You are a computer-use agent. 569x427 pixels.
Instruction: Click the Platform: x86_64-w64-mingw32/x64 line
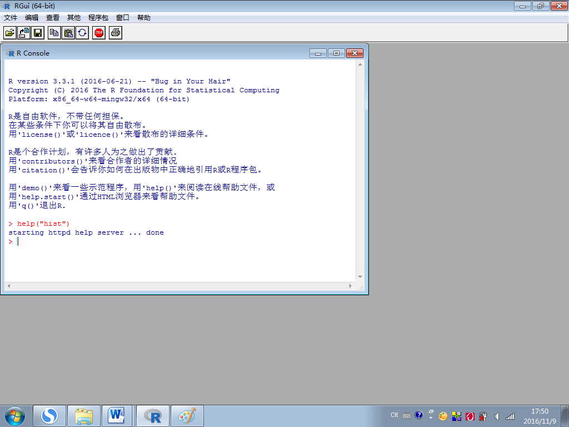coord(99,99)
